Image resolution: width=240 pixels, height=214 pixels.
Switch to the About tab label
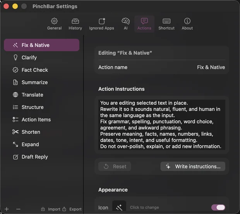(187, 28)
